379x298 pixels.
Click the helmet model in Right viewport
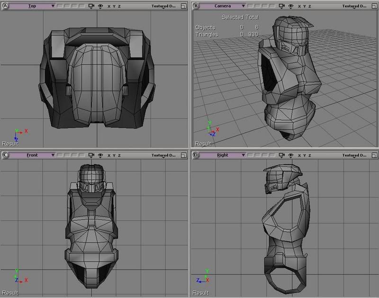pos(283,178)
